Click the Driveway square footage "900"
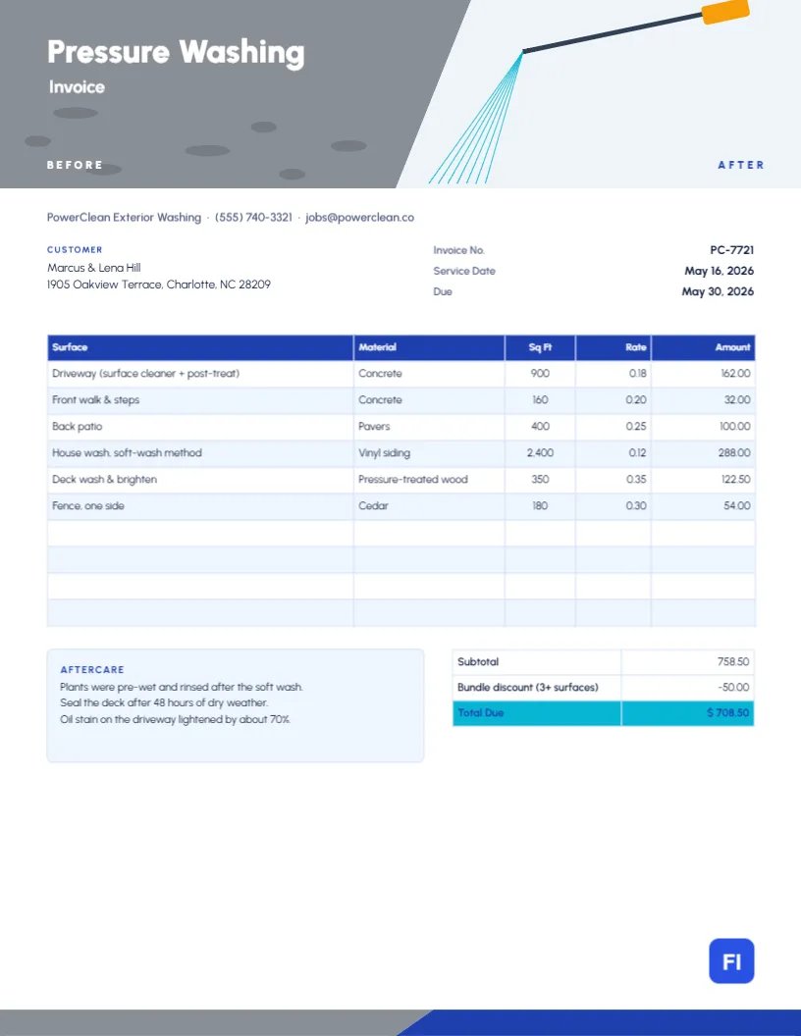 click(x=540, y=374)
